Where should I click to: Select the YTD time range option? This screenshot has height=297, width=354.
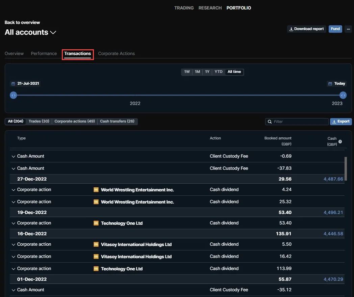click(x=218, y=72)
